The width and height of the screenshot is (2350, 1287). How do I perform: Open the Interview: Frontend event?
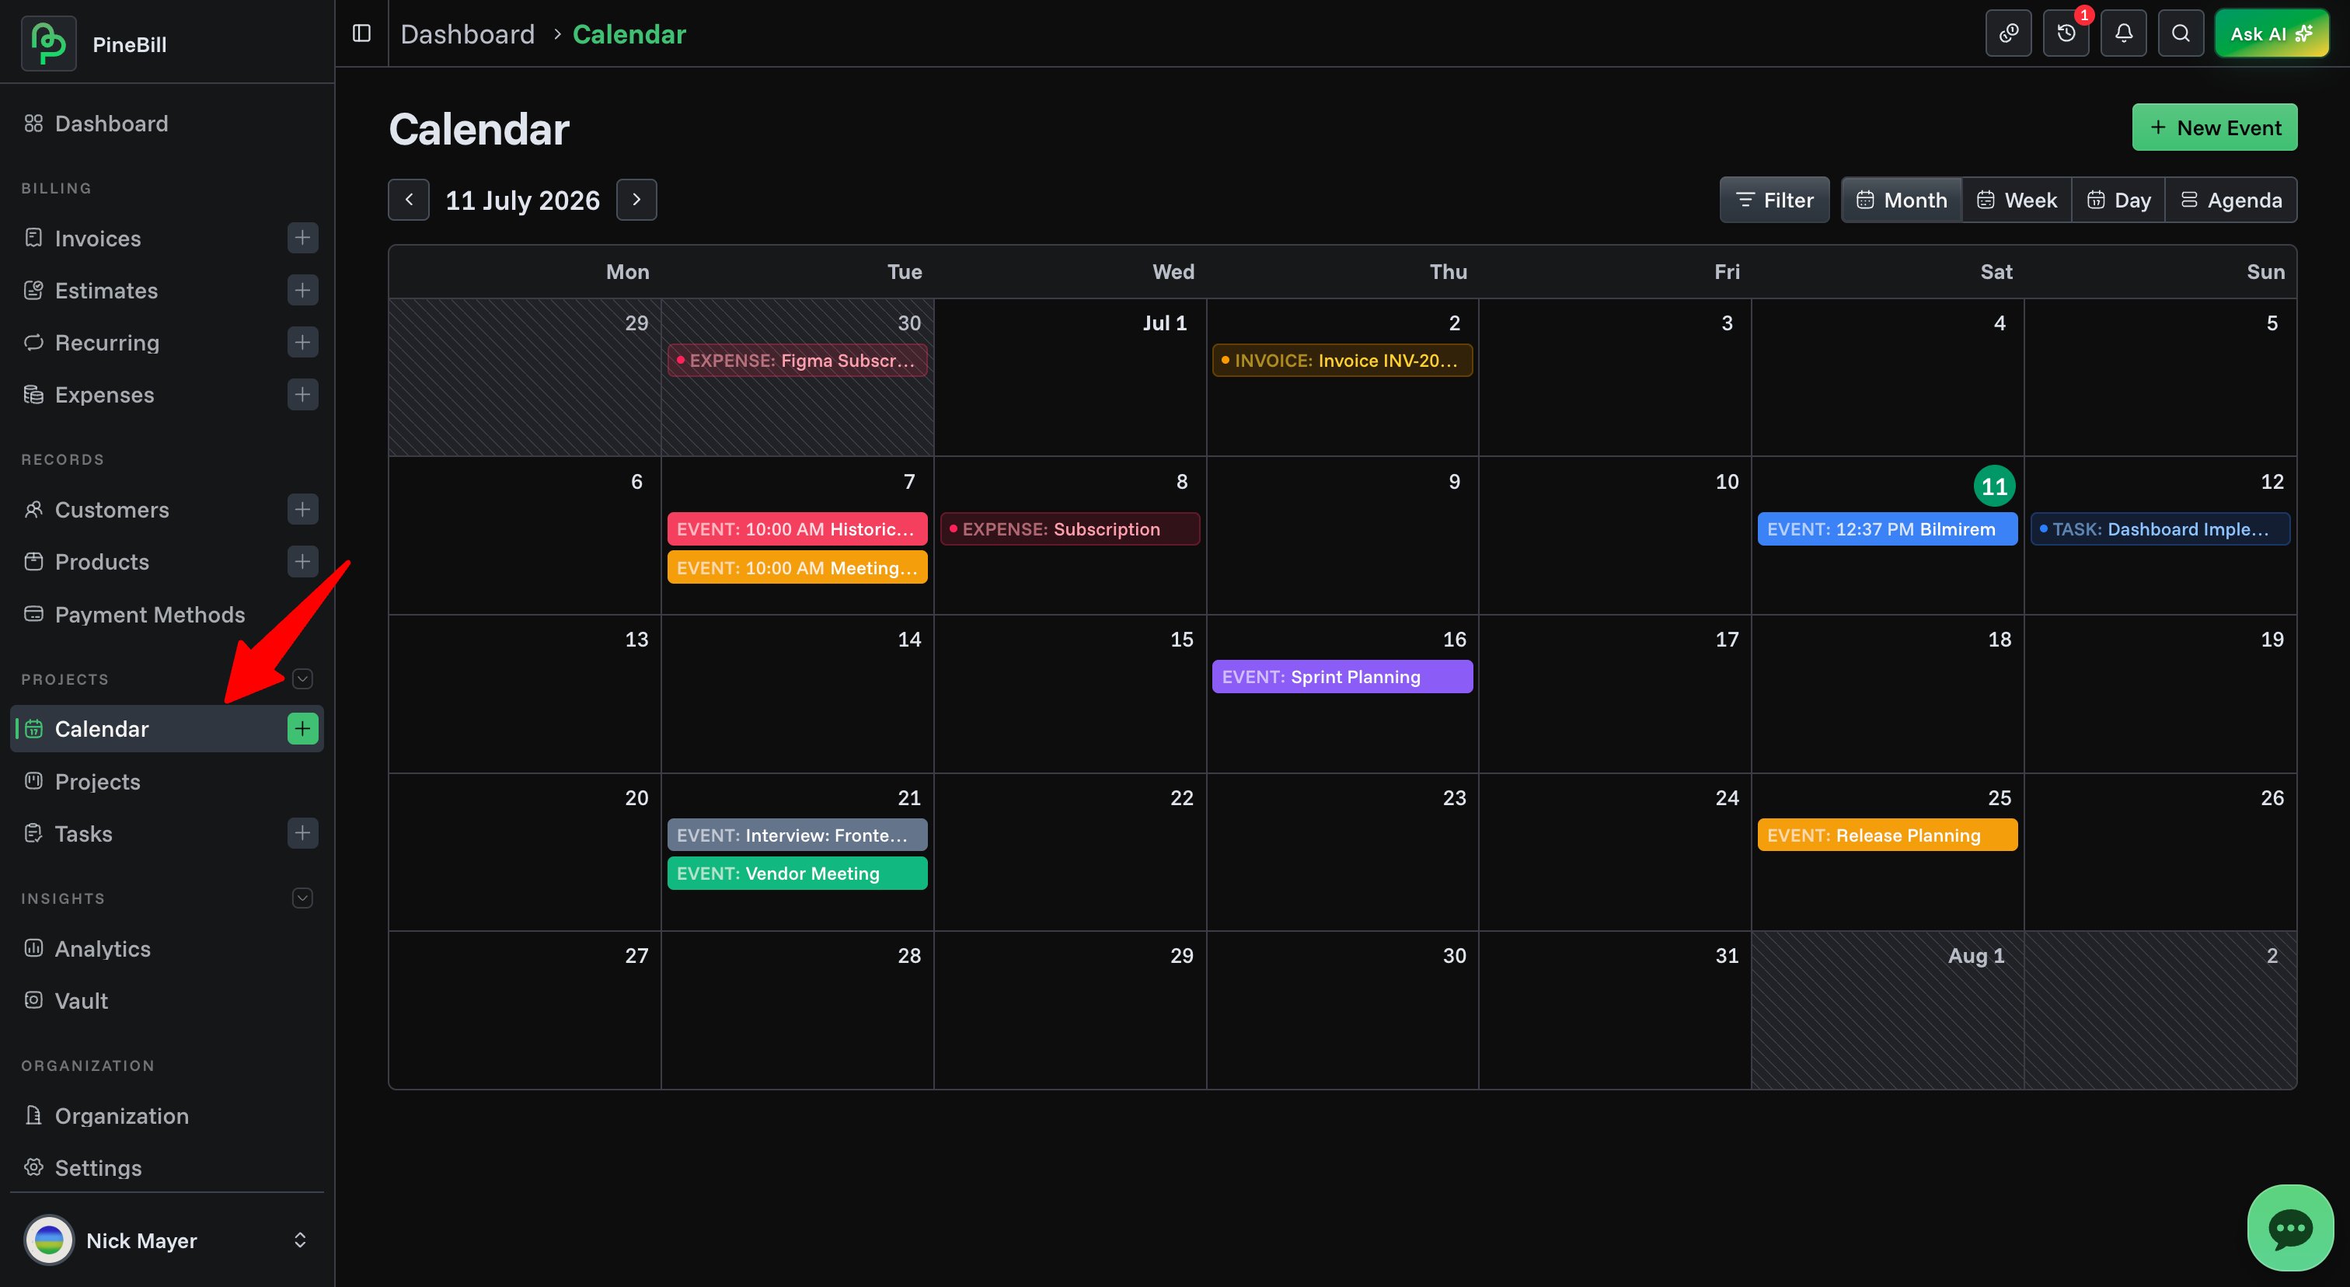(797, 835)
